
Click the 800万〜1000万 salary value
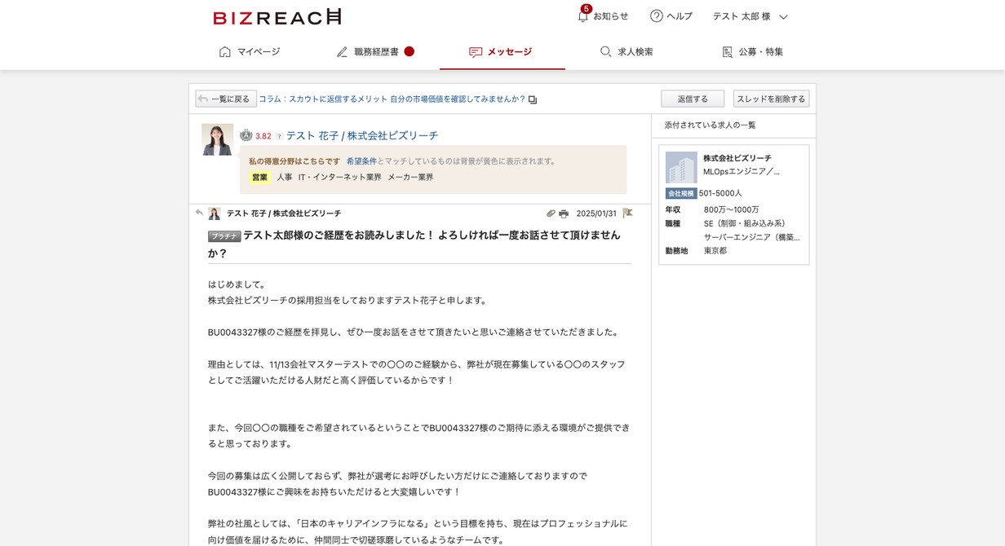[731, 209]
